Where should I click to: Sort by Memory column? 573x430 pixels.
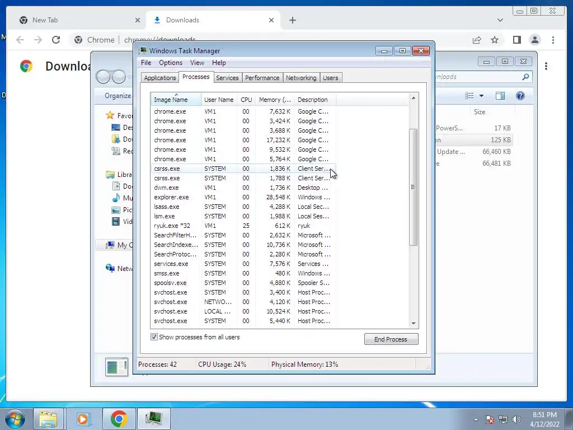275,100
